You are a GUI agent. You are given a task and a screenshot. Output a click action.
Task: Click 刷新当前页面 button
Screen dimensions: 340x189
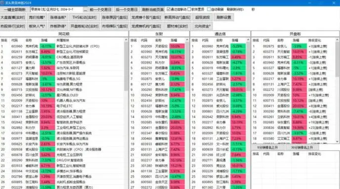coord(153,9)
